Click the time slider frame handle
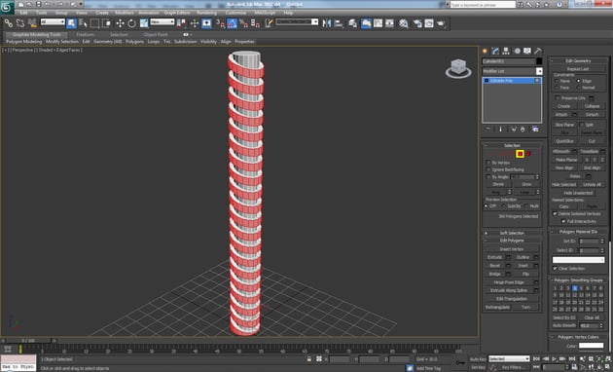Image resolution: width=613 pixels, height=372 pixels. point(28,341)
